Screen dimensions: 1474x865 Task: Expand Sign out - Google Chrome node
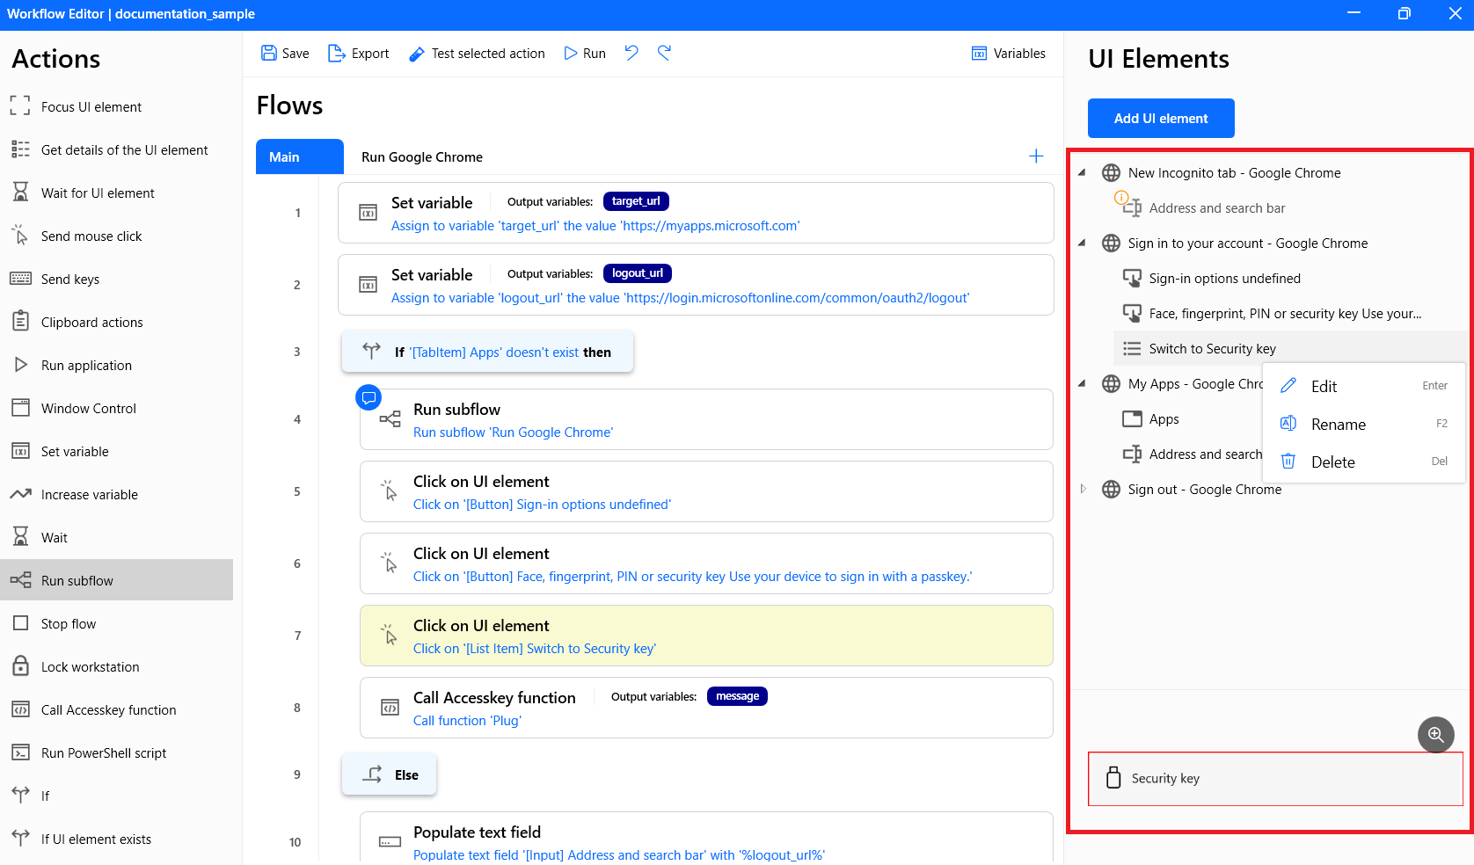[x=1083, y=489]
